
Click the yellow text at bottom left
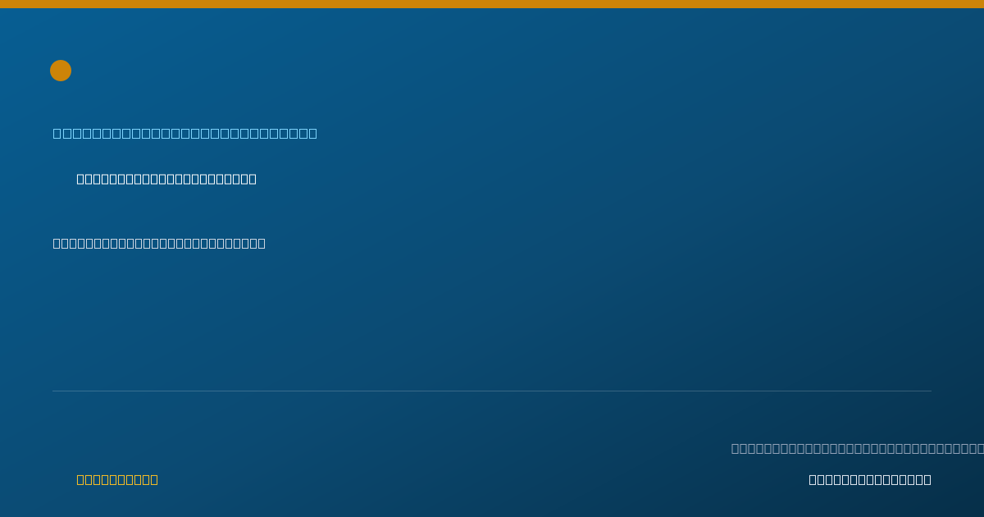(117, 479)
